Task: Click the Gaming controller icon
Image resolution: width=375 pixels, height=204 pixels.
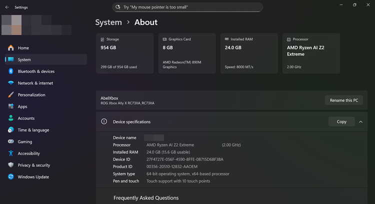Action: [11, 141]
